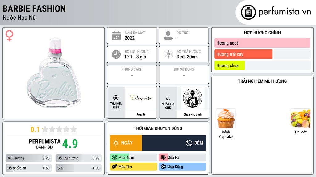Image resolution: width=316 pixels, height=177 pixels.
Task: Click the Độ tuổi age label
Action: coord(183,33)
